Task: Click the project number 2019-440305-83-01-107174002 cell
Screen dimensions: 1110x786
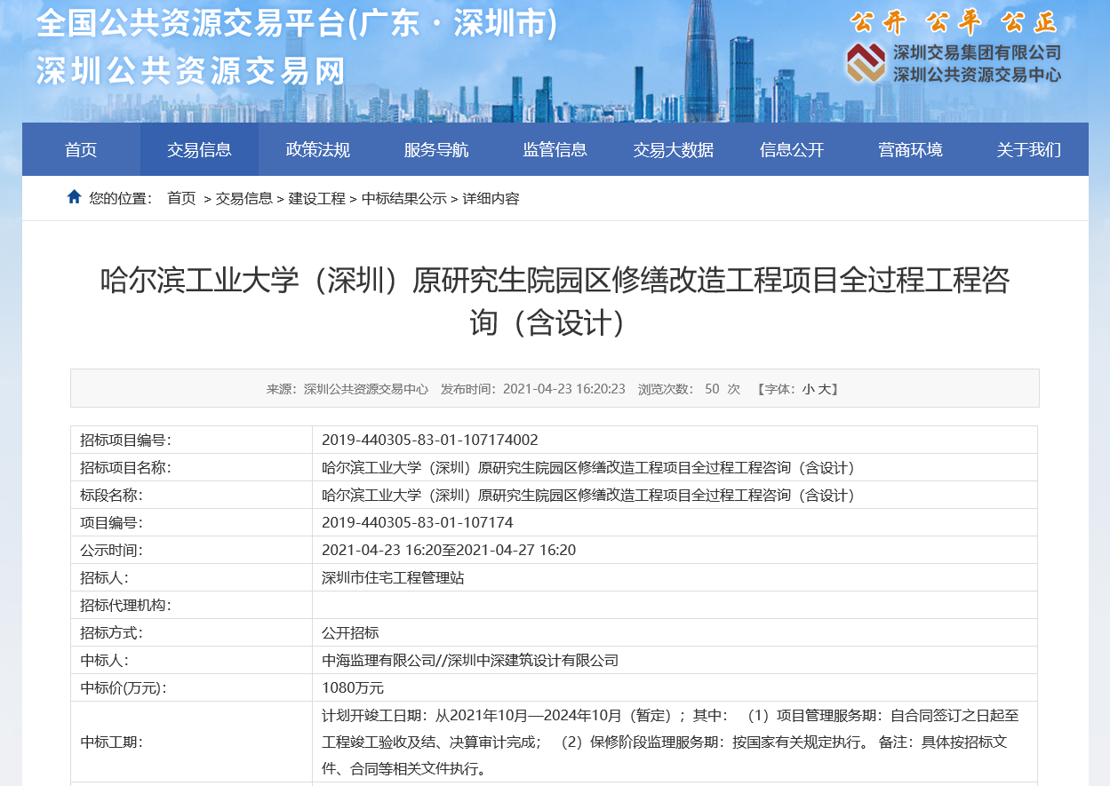Action: [x=430, y=441]
